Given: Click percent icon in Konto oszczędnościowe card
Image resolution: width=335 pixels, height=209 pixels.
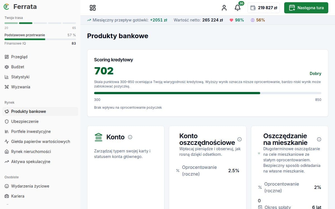Looking at the screenshot, I should 178,171.
